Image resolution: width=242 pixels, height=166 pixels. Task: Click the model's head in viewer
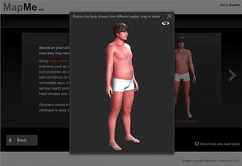[x=121, y=32]
